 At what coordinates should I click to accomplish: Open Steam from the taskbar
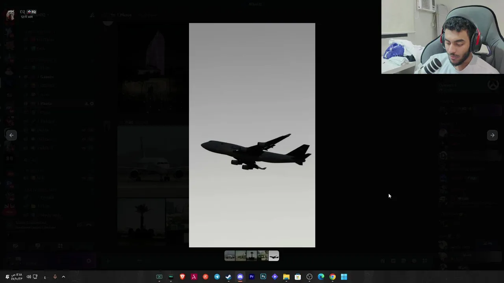[228, 277]
